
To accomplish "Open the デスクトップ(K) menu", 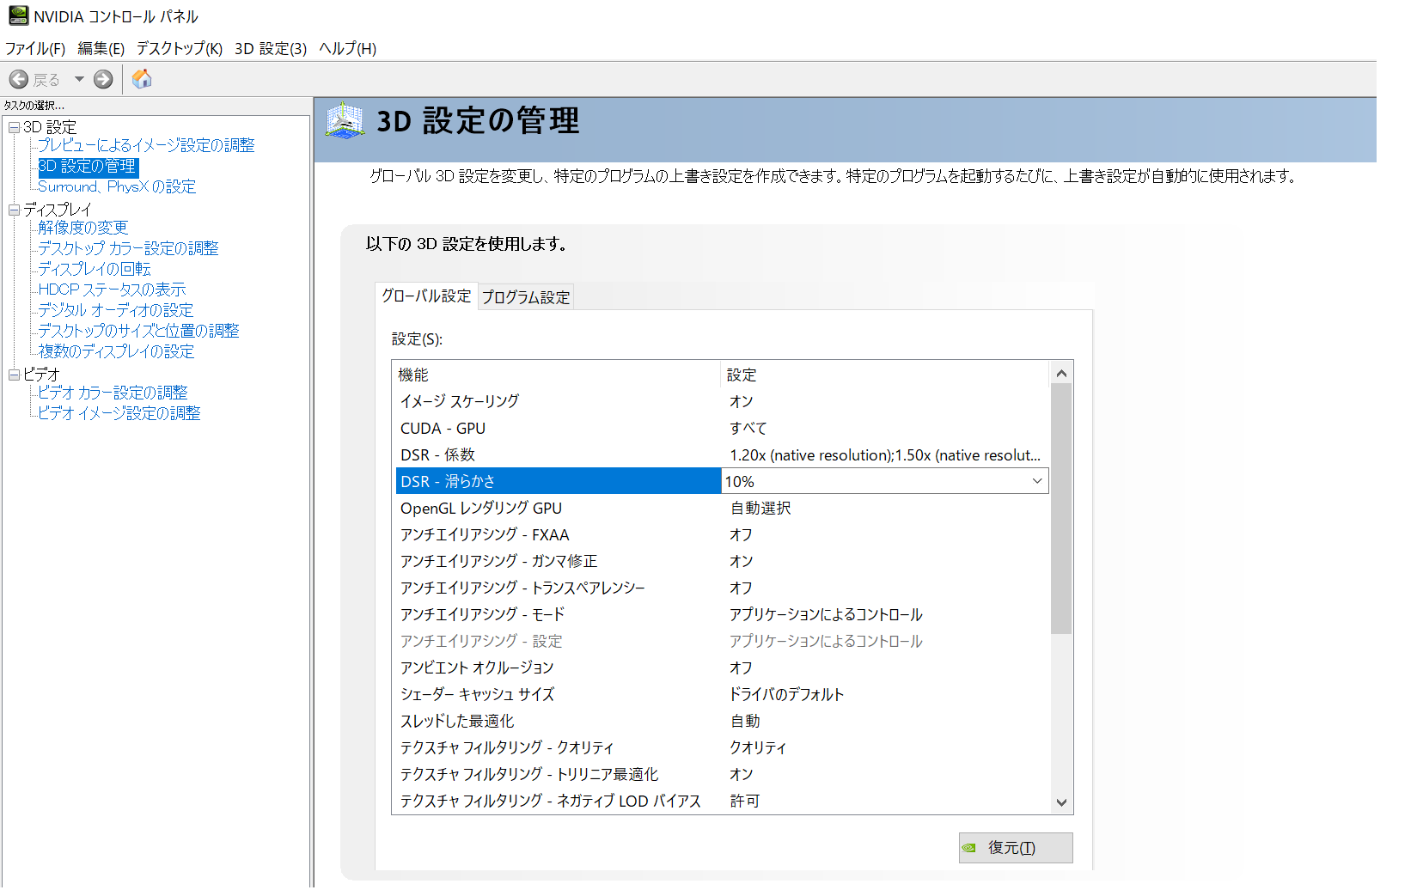I will pyautogui.click(x=180, y=49).
